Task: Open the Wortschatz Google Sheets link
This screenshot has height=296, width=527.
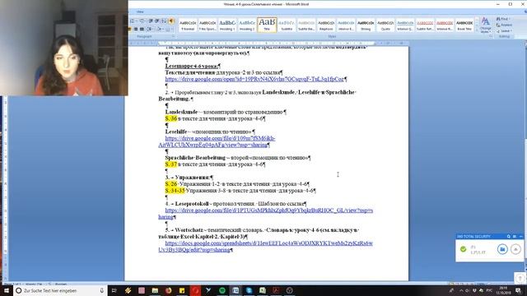Action: point(265,247)
